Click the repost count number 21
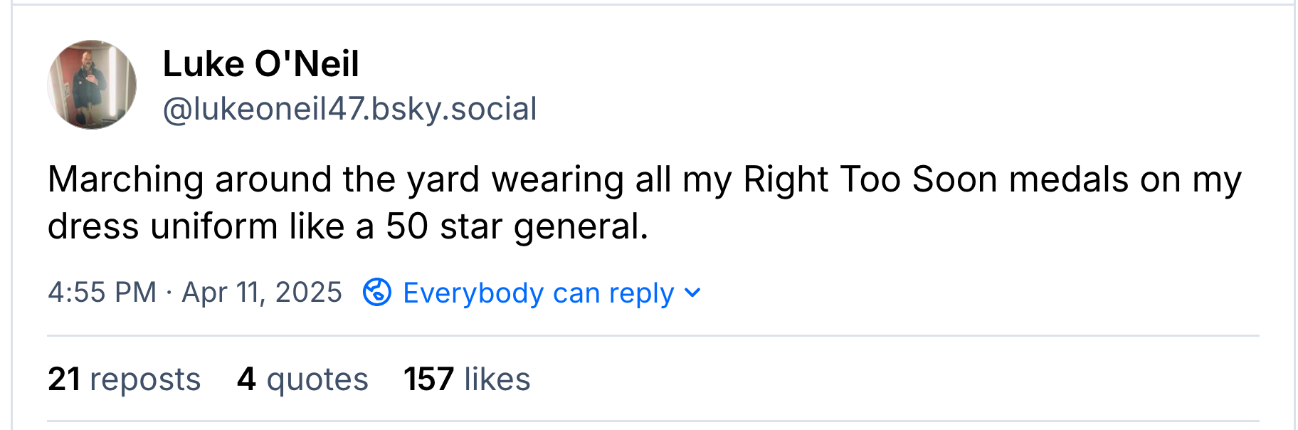This screenshot has width=1298, height=430. point(64,379)
